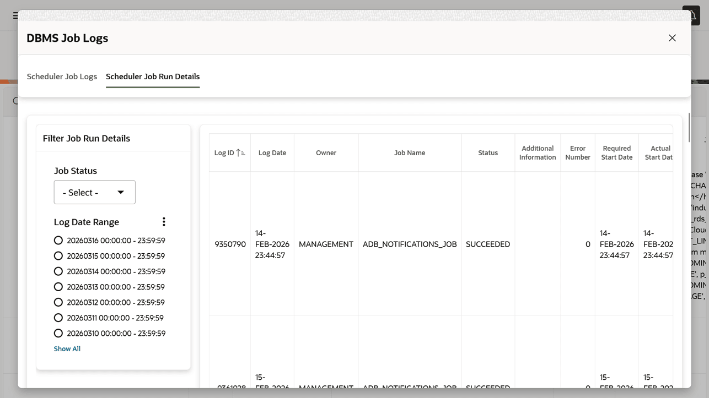Click the SUCCEEDED status in row 9350790
The image size is (709, 398).
488,244
